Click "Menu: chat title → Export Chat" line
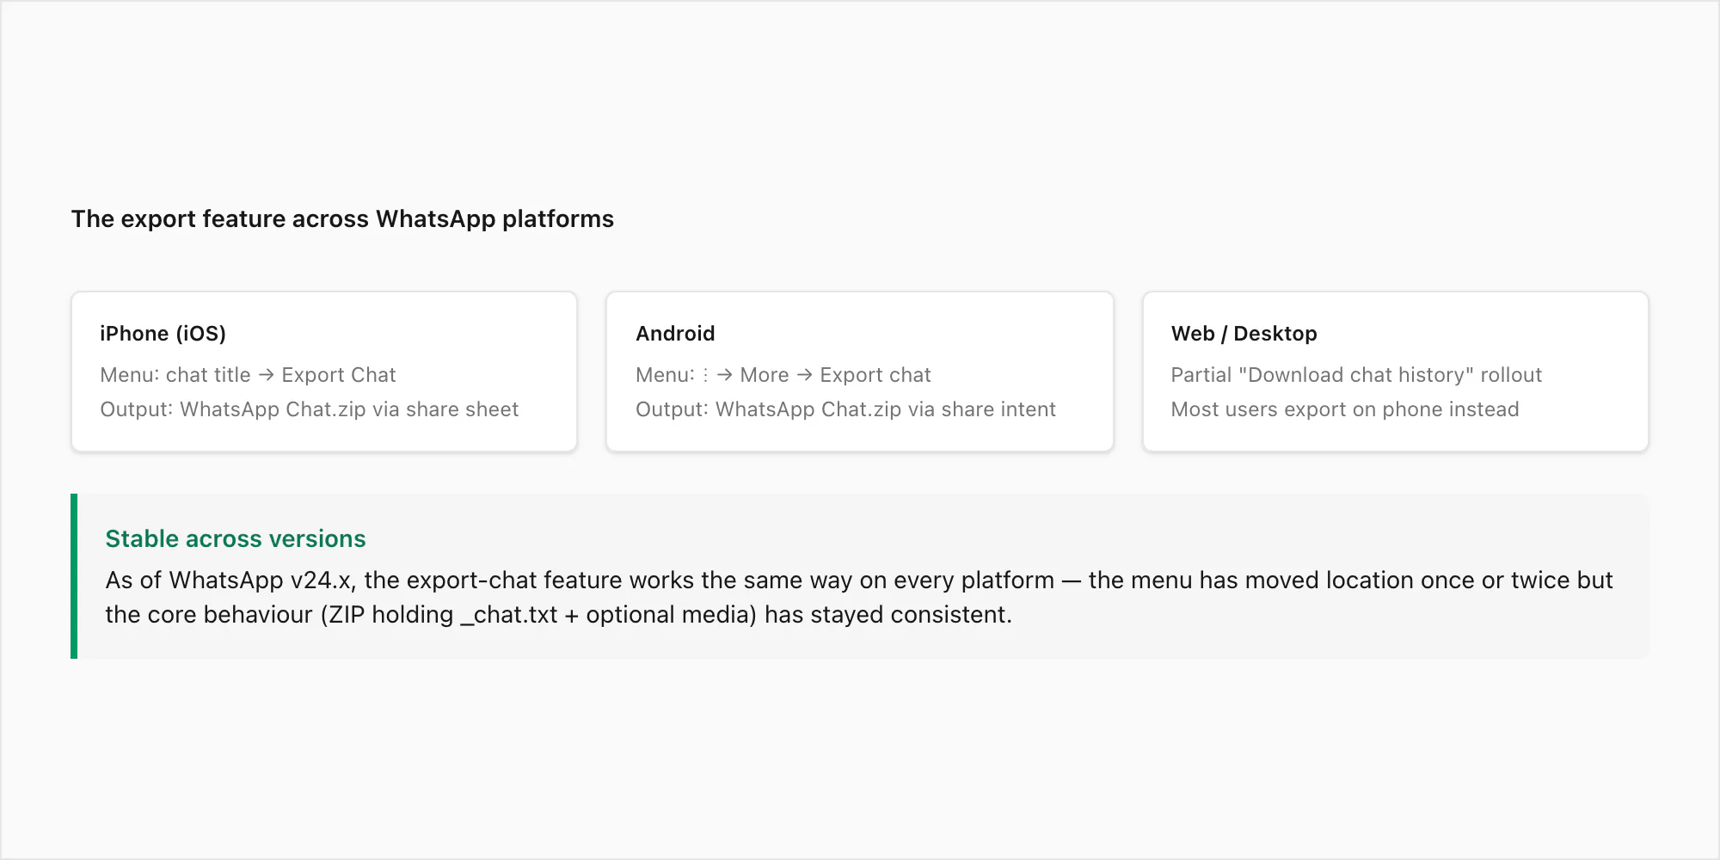This screenshot has height=860, width=1720. click(x=248, y=375)
